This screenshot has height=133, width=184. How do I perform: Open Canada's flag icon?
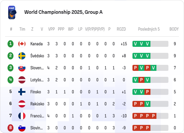point(22,44)
